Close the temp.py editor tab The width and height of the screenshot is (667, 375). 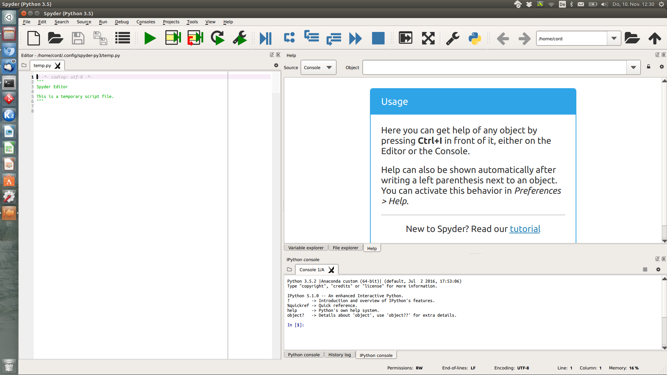tap(58, 65)
